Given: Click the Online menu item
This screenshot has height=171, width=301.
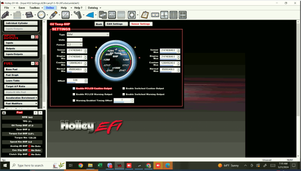Looking at the screenshot, I should tap(50, 8).
